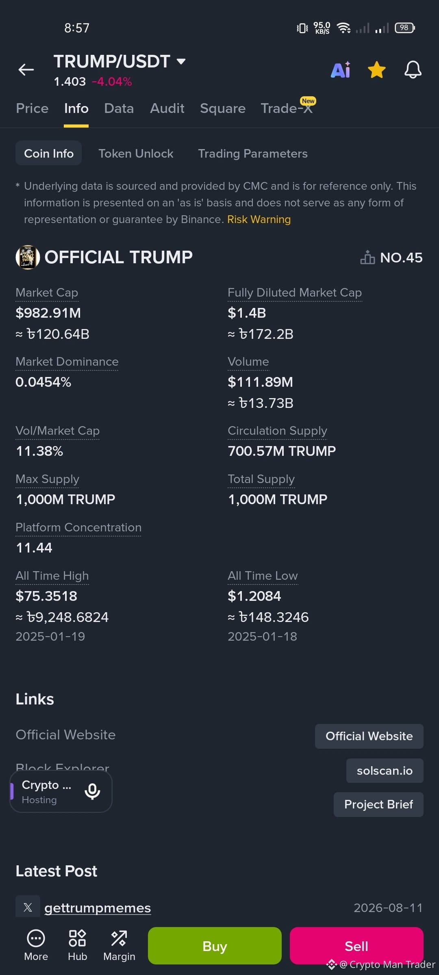Image resolution: width=439 pixels, height=975 pixels.
Task: Toggle the favorite star for TRUMP/USDT
Action: click(x=377, y=70)
